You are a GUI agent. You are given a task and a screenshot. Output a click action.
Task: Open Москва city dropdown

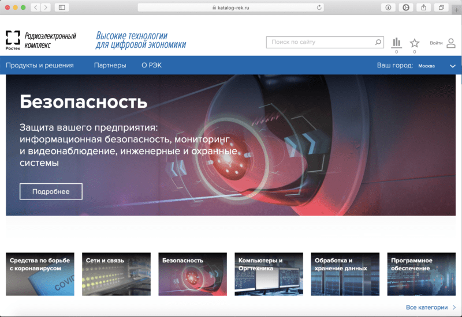(426, 66)
